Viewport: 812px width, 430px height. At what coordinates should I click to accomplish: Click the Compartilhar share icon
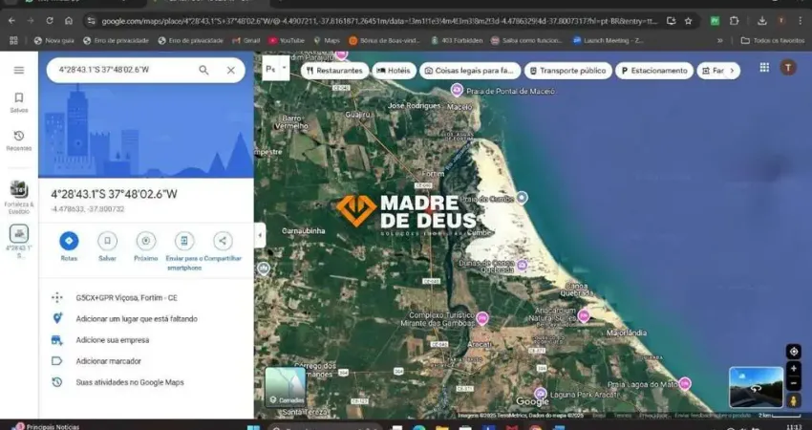coord(223,241)
